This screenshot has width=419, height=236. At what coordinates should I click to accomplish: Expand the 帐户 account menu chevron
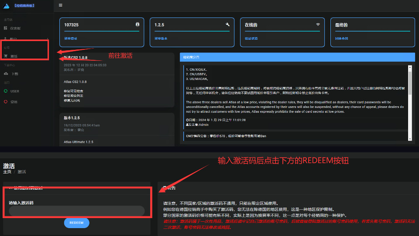tap(48, 39)
